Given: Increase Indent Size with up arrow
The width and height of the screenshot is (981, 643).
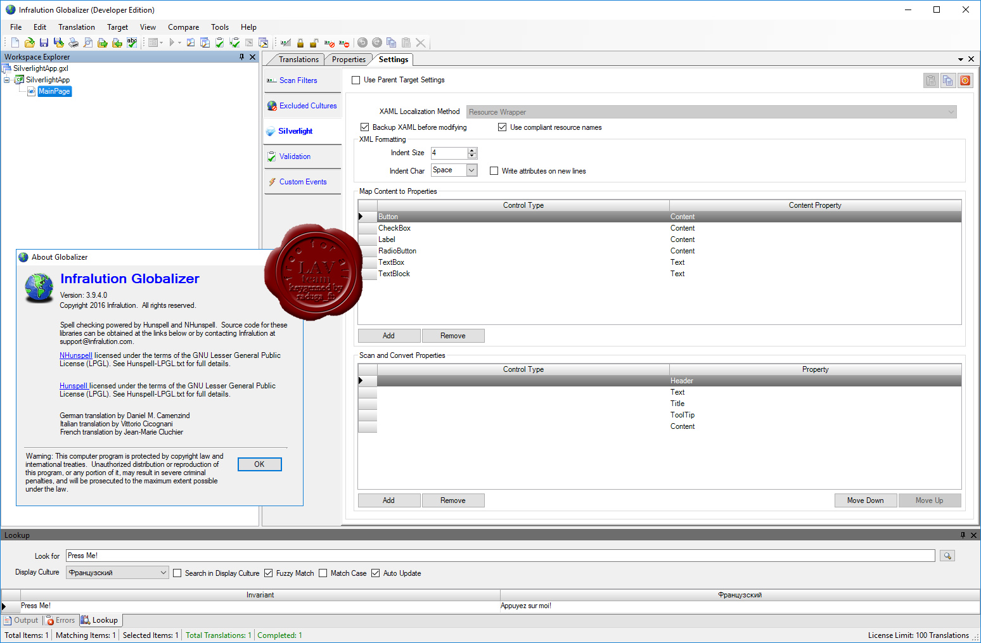Looking at the screenshot, I should 471,150.
